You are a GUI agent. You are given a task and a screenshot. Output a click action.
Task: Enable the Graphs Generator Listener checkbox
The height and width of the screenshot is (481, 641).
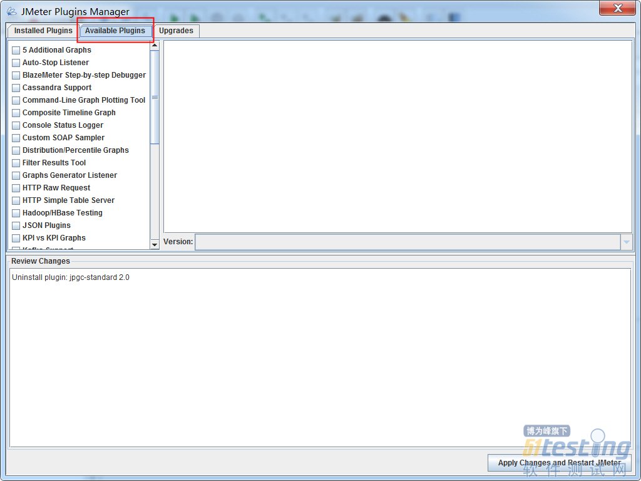coord(16,175)
